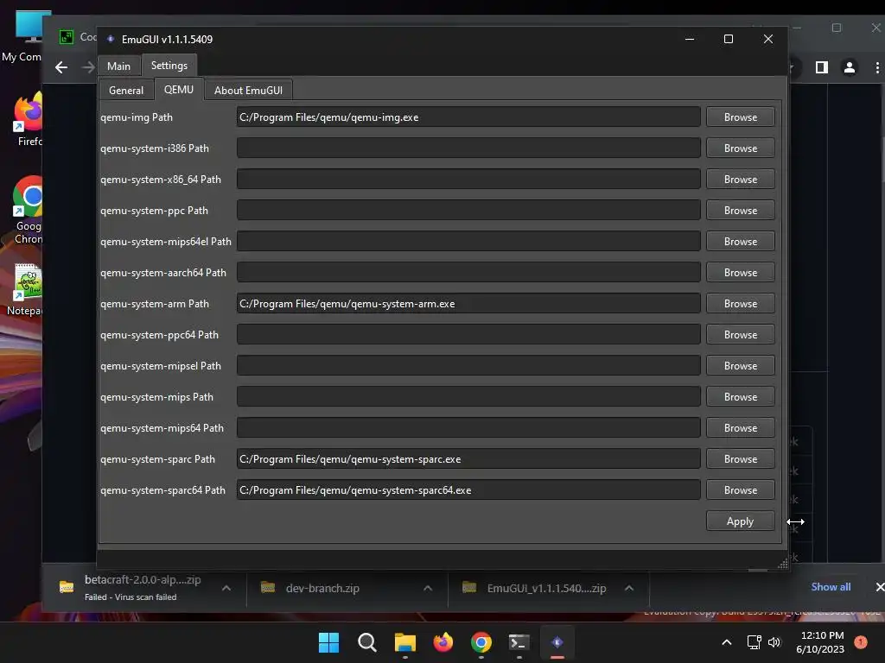This screenshot has height=663, width=885.
Task: Click the qemu-img Path input field
Action: coord(468,117)
